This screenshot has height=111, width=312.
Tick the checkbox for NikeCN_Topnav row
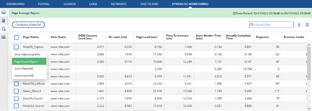[16, 47]
